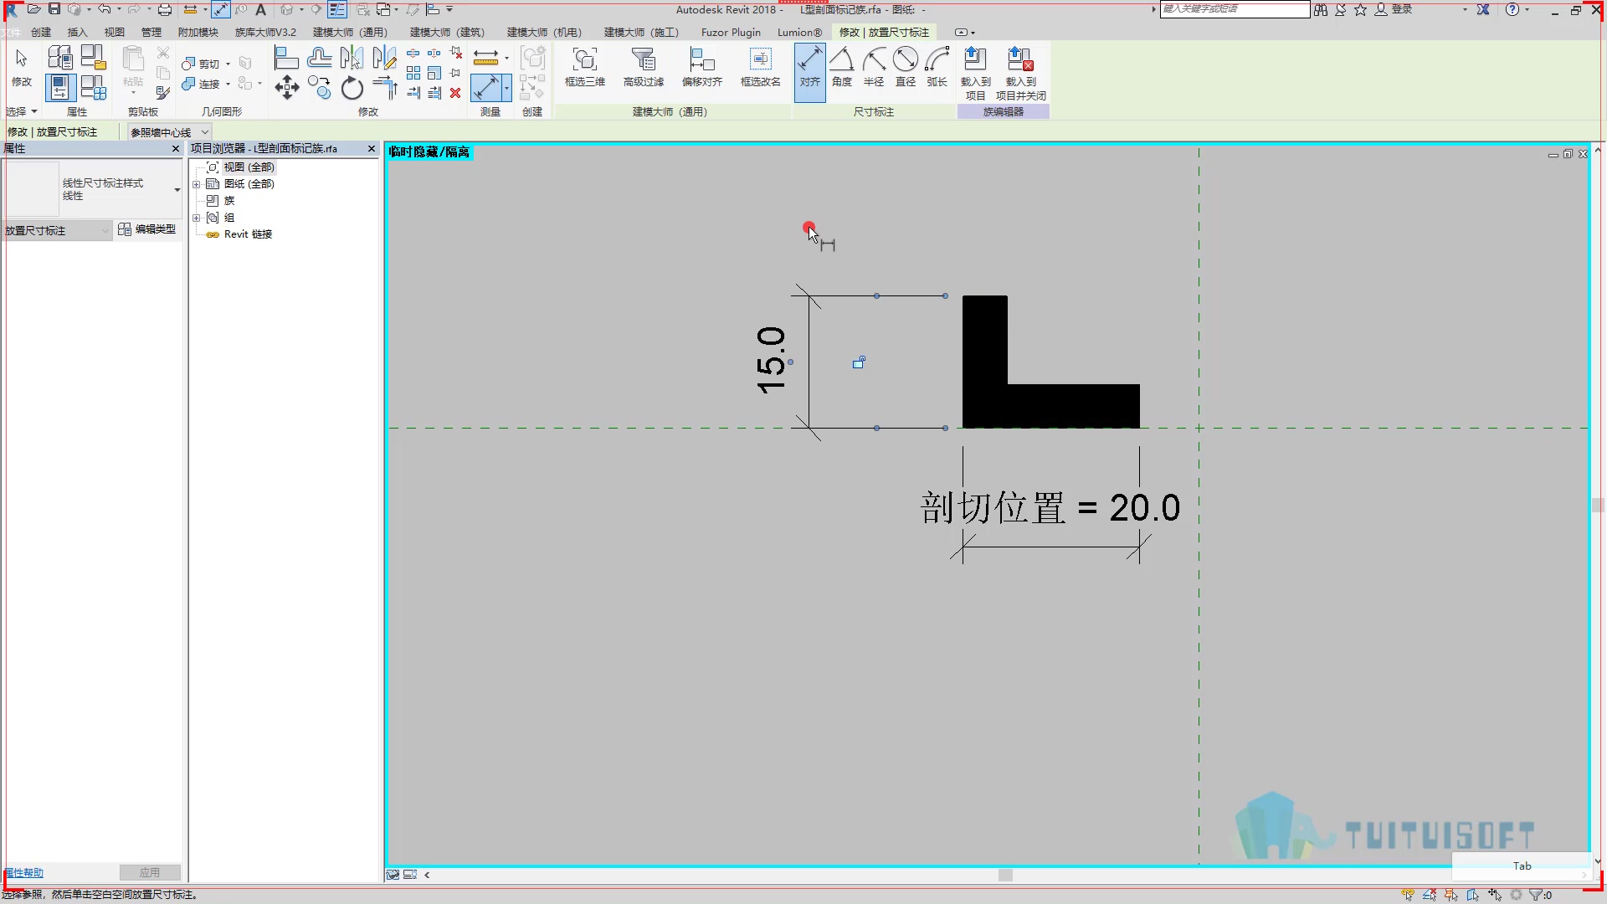Toggle Select Underlay Elements in status bar

point(1430,895)
